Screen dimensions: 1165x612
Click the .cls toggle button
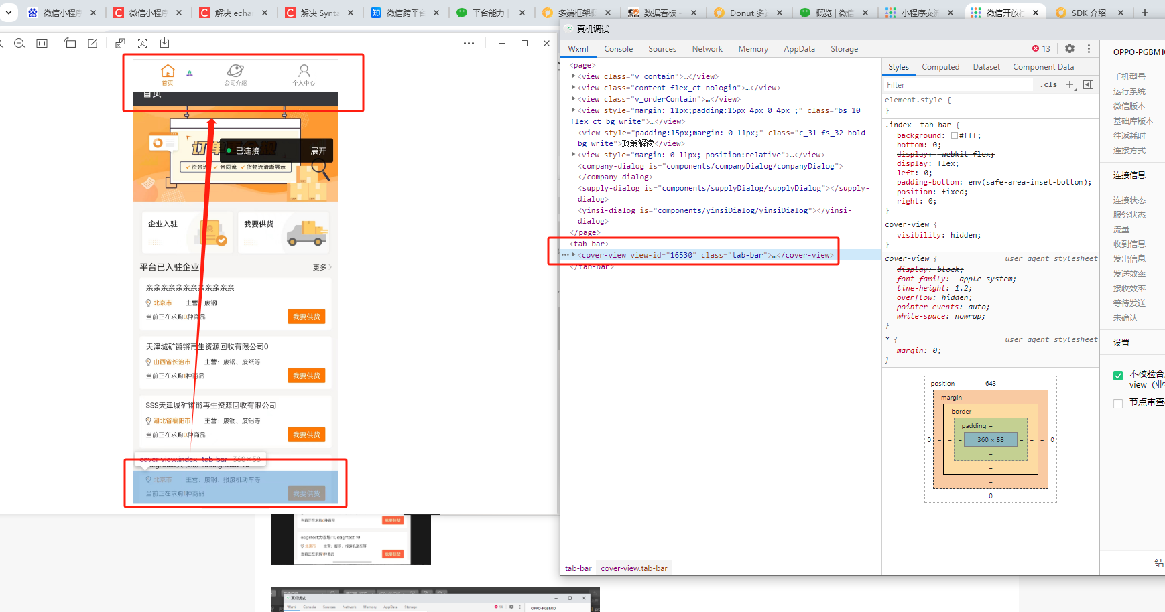tap(1048, 84)
